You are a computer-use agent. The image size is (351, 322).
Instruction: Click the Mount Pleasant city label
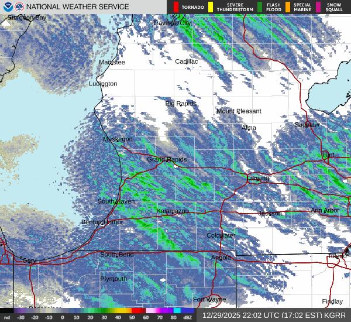tap(239, 111)
